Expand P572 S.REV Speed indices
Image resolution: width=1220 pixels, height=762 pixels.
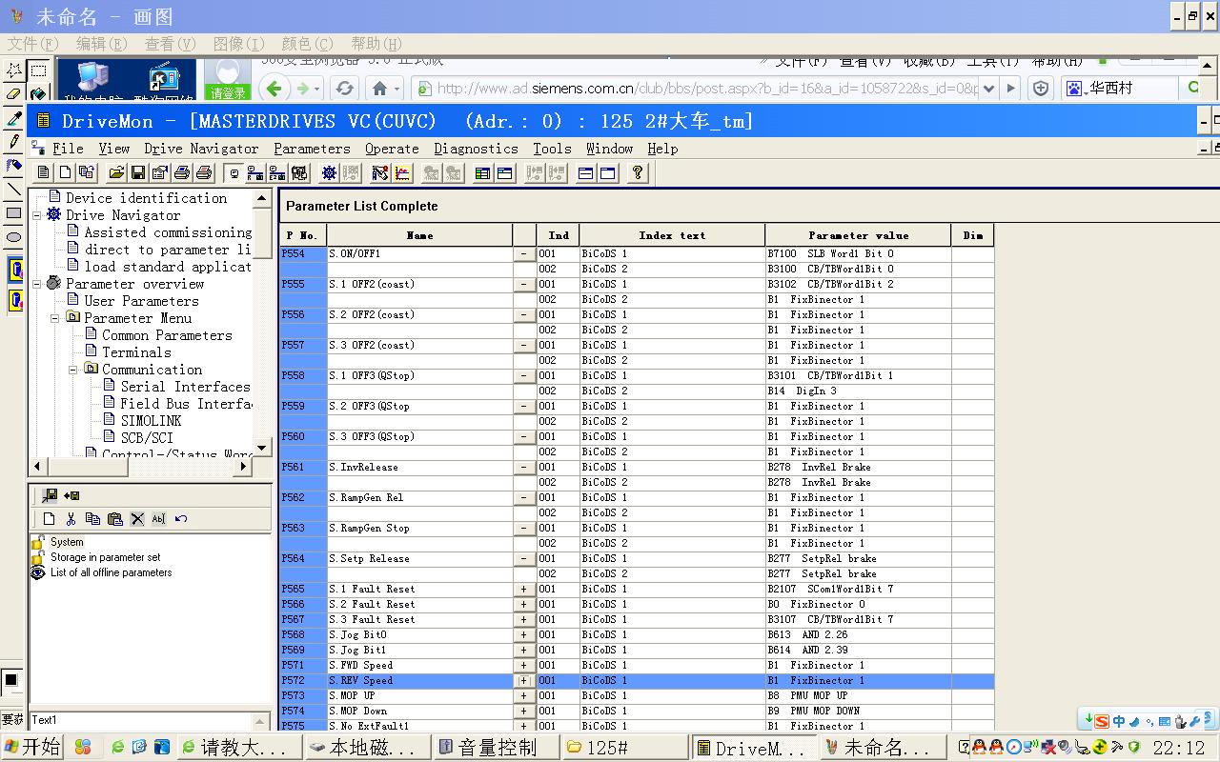[x=524, y=681]
